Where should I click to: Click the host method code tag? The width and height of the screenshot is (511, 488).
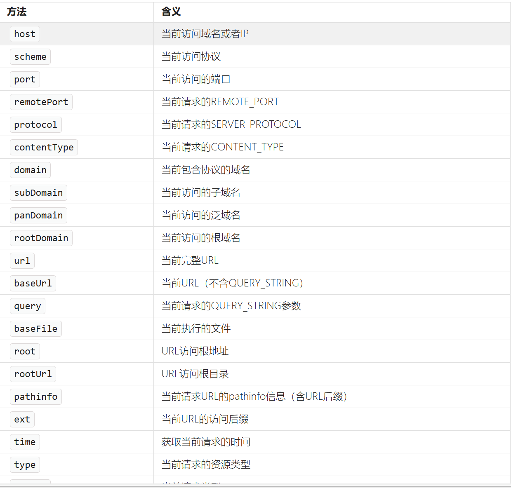coord(25,34)
